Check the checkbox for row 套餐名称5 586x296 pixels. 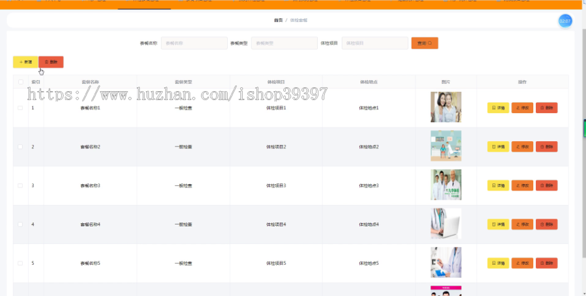pos(20,263)
